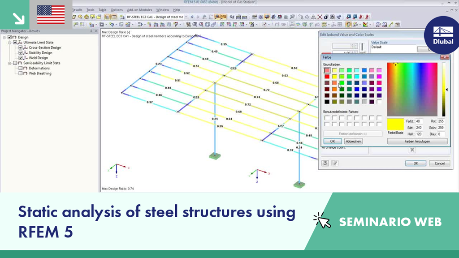Uncheck Stability Design checkbox

click(20, 53)
